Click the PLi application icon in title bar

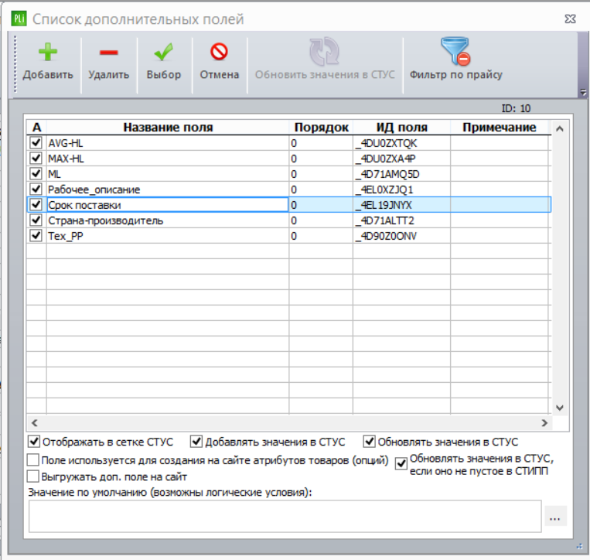(x=19, y=19)
